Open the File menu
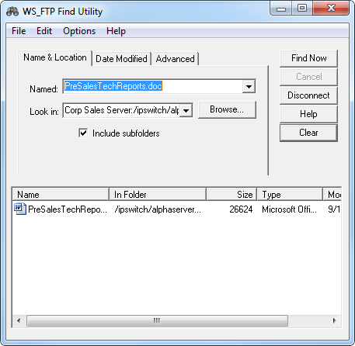355x346 pixels. [x=19, y=31]
